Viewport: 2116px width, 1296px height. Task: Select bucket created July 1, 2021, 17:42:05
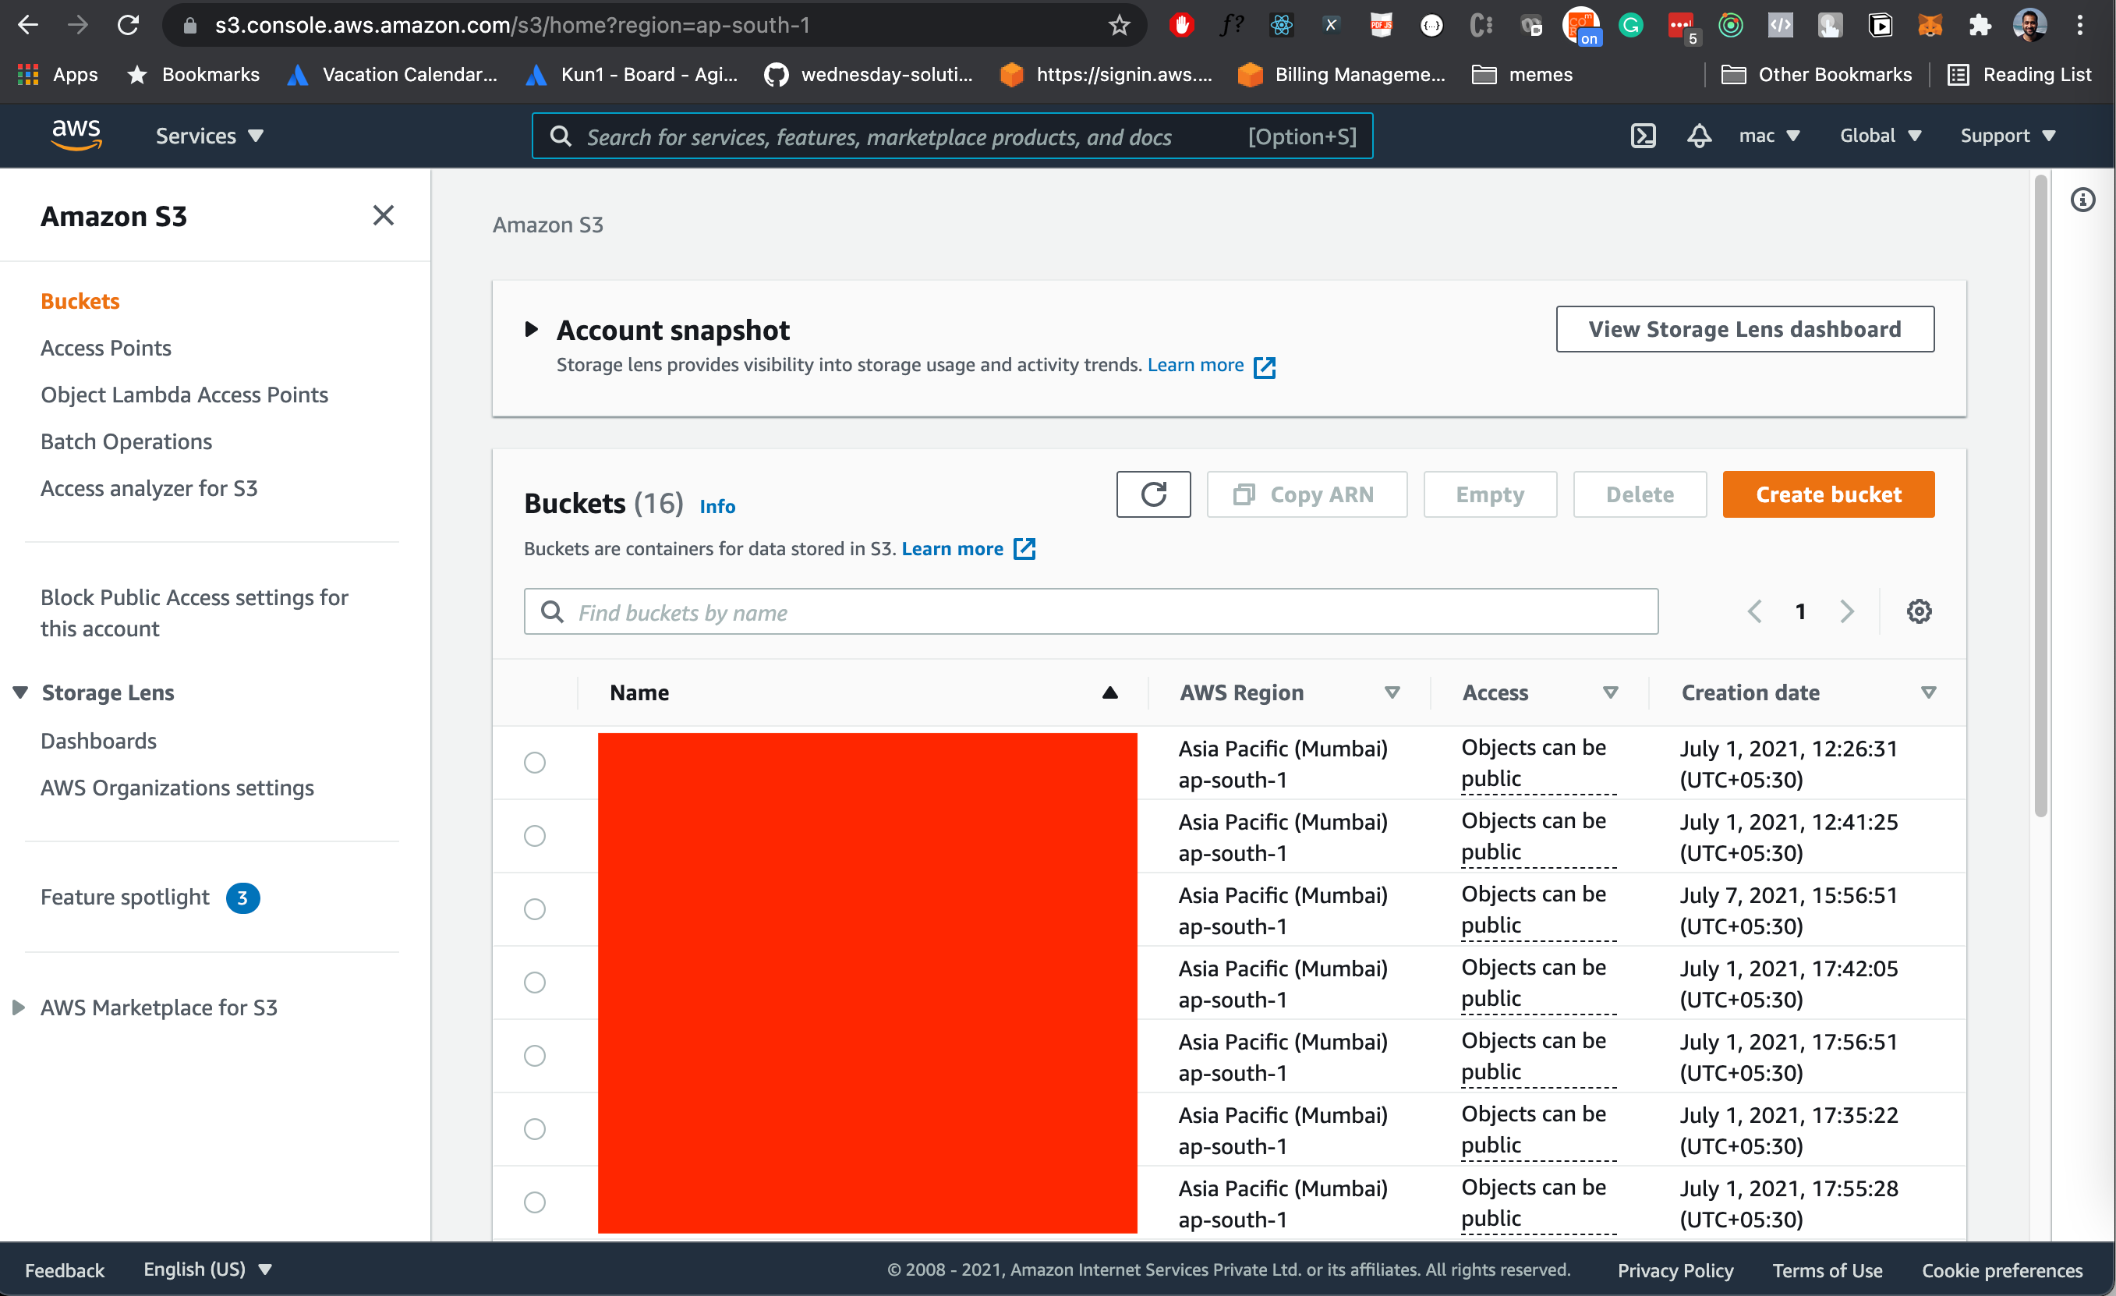click(x=534, y=982)
